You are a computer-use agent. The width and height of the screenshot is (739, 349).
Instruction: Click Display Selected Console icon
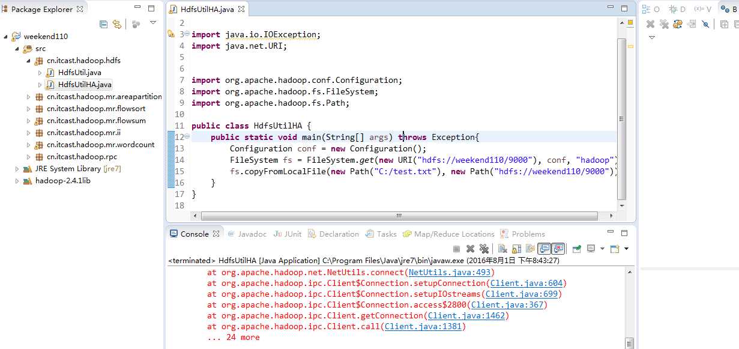[591, 249]
